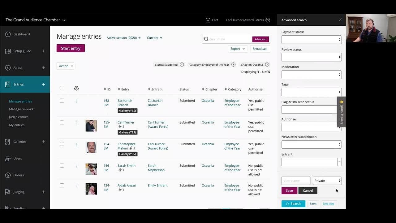
Task: Select the A'dab Ansari entry checkbox
Action: [62, 186]
